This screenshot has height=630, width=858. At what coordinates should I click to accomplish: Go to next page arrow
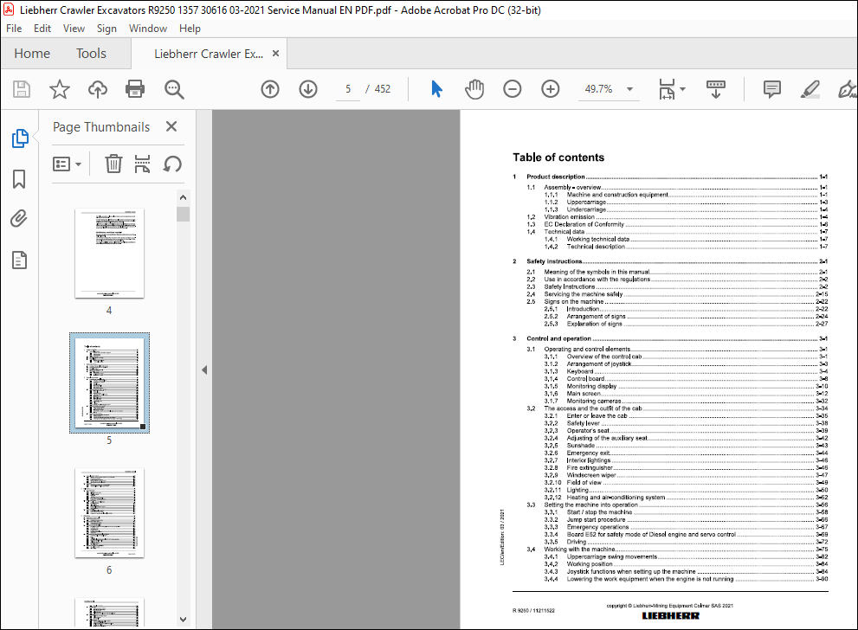click(308, 89)
